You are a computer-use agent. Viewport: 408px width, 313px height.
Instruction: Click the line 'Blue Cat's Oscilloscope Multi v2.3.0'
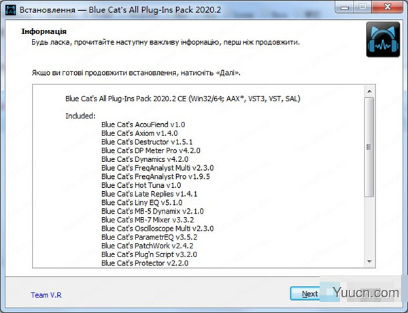coord(158,229)
